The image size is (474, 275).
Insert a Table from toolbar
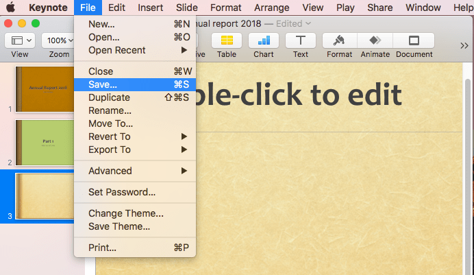click(x=227, y=40)
